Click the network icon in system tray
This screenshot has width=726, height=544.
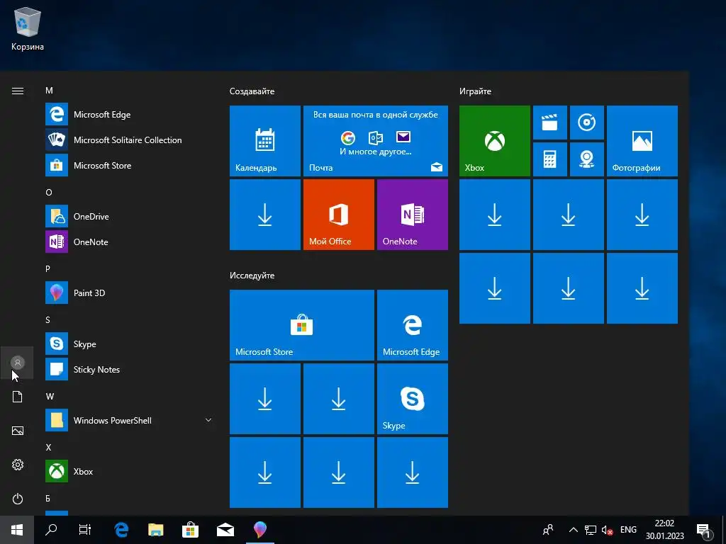pos(591,530)
